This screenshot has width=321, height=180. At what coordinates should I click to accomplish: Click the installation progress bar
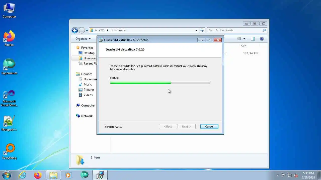160,83
